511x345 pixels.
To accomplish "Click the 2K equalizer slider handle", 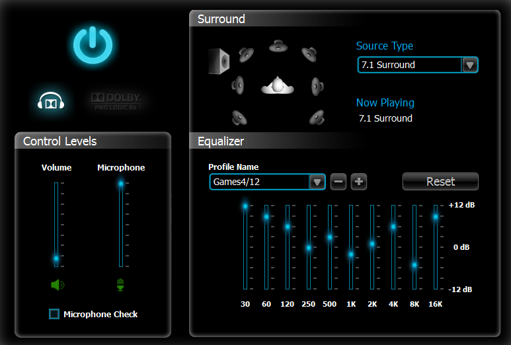I will tap(372, 244).
